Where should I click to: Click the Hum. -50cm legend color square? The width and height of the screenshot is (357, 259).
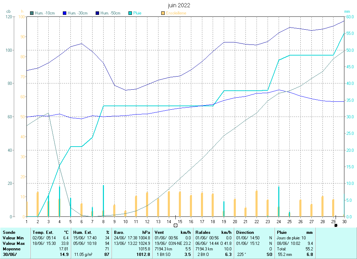coord(97,13)
